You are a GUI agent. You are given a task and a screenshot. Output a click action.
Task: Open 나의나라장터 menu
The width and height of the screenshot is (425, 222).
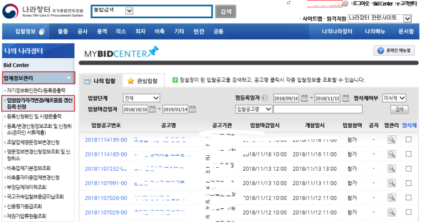(x=337, y=31)
